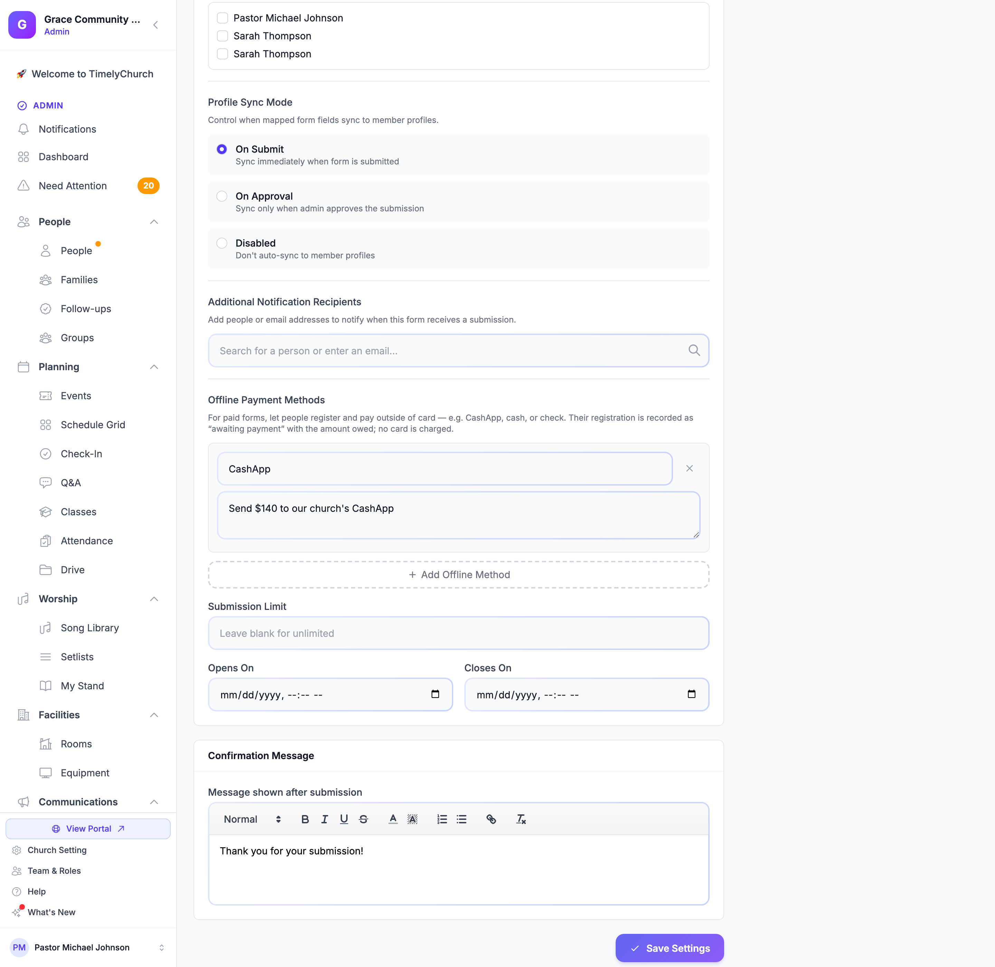The height and width of the screenshot is (967, 995).
Task: Open the Opens On calendar picker
Action: 435,694
